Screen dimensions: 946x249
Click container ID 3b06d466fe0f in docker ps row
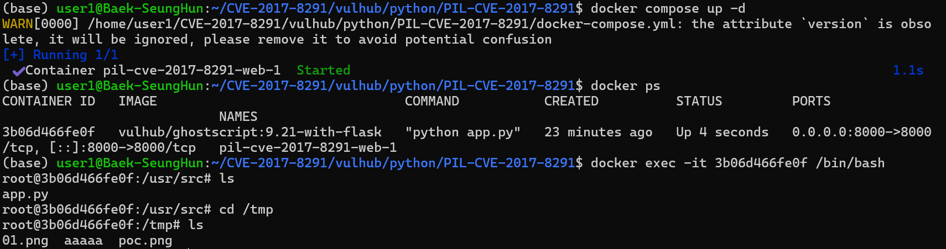(x=49, y=133)
